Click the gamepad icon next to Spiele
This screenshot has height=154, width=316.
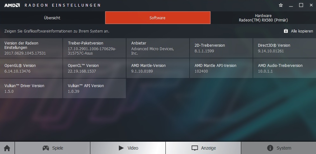pos(46,148)
